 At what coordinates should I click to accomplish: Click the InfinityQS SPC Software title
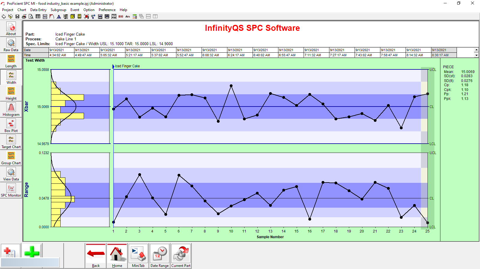click(252, 28)
